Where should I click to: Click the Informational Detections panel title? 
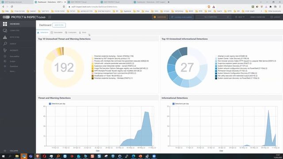point(175,98)
